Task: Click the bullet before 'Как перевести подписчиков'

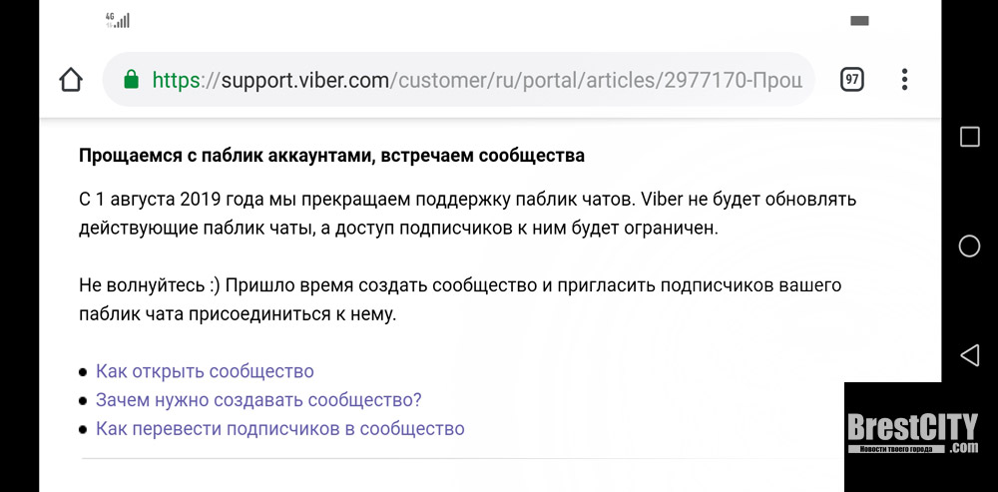Action: pos(83,430)
